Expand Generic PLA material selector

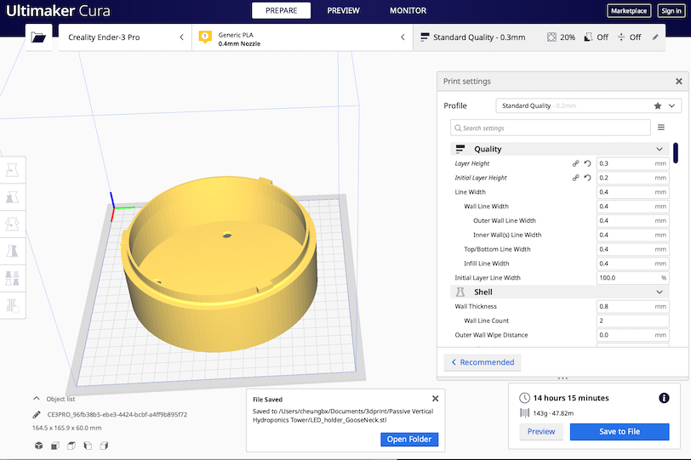(x=302, y=37)
